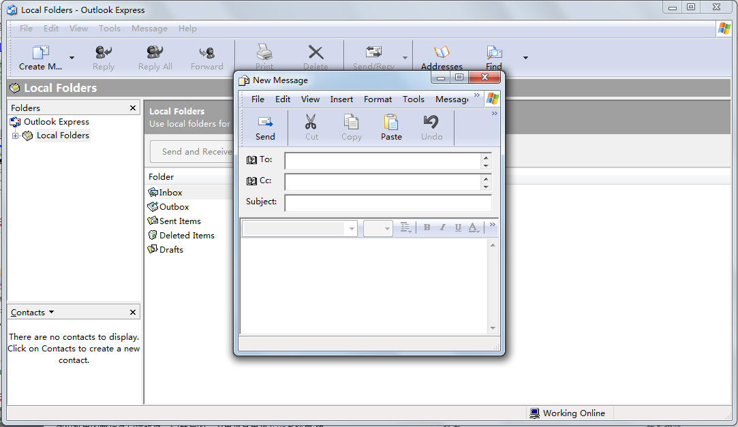Open the Addresses book icon

pyautogui.click(x=442, y=52)
